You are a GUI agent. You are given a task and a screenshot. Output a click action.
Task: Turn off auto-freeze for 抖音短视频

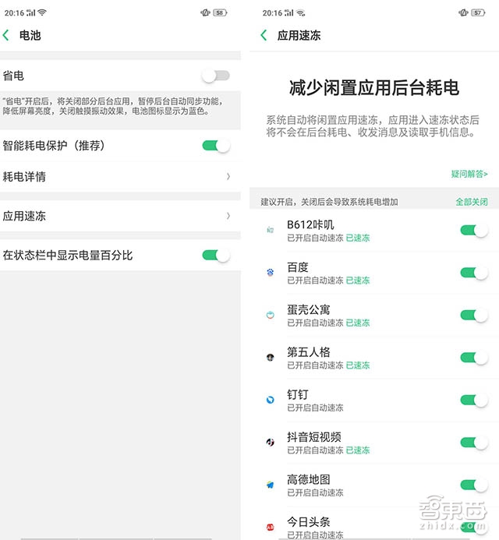pos(474,443)
